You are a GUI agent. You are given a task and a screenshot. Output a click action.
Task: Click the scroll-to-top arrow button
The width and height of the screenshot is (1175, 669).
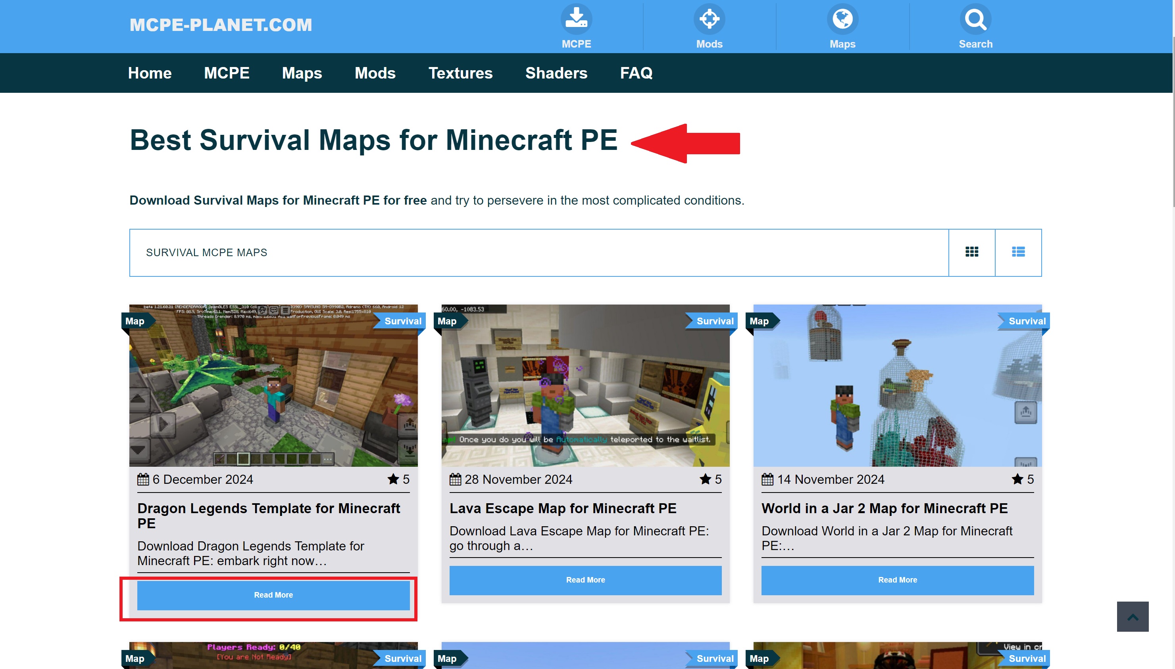click(x=1134, y=617)
